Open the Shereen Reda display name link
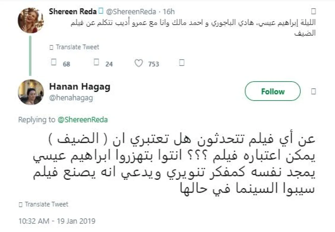Image resolution: width=335 pixels, height=232 pixels. pos(73,12)
